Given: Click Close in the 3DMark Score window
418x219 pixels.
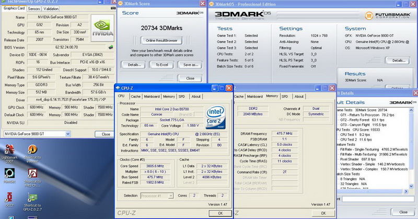Looking at the screenshot, I should [x=190, y=78].
